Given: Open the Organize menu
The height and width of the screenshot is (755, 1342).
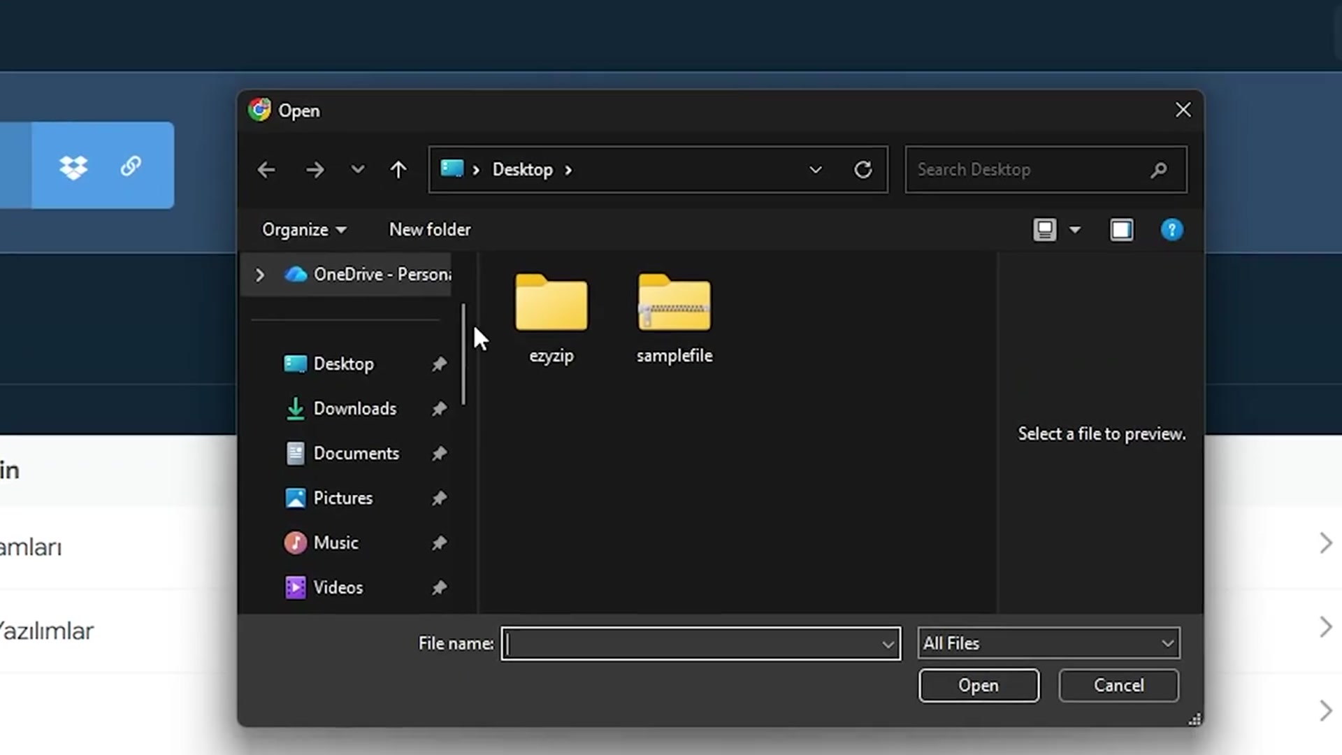Looking at the screenshot, I should pyautogui.click(x=304, y=230).
